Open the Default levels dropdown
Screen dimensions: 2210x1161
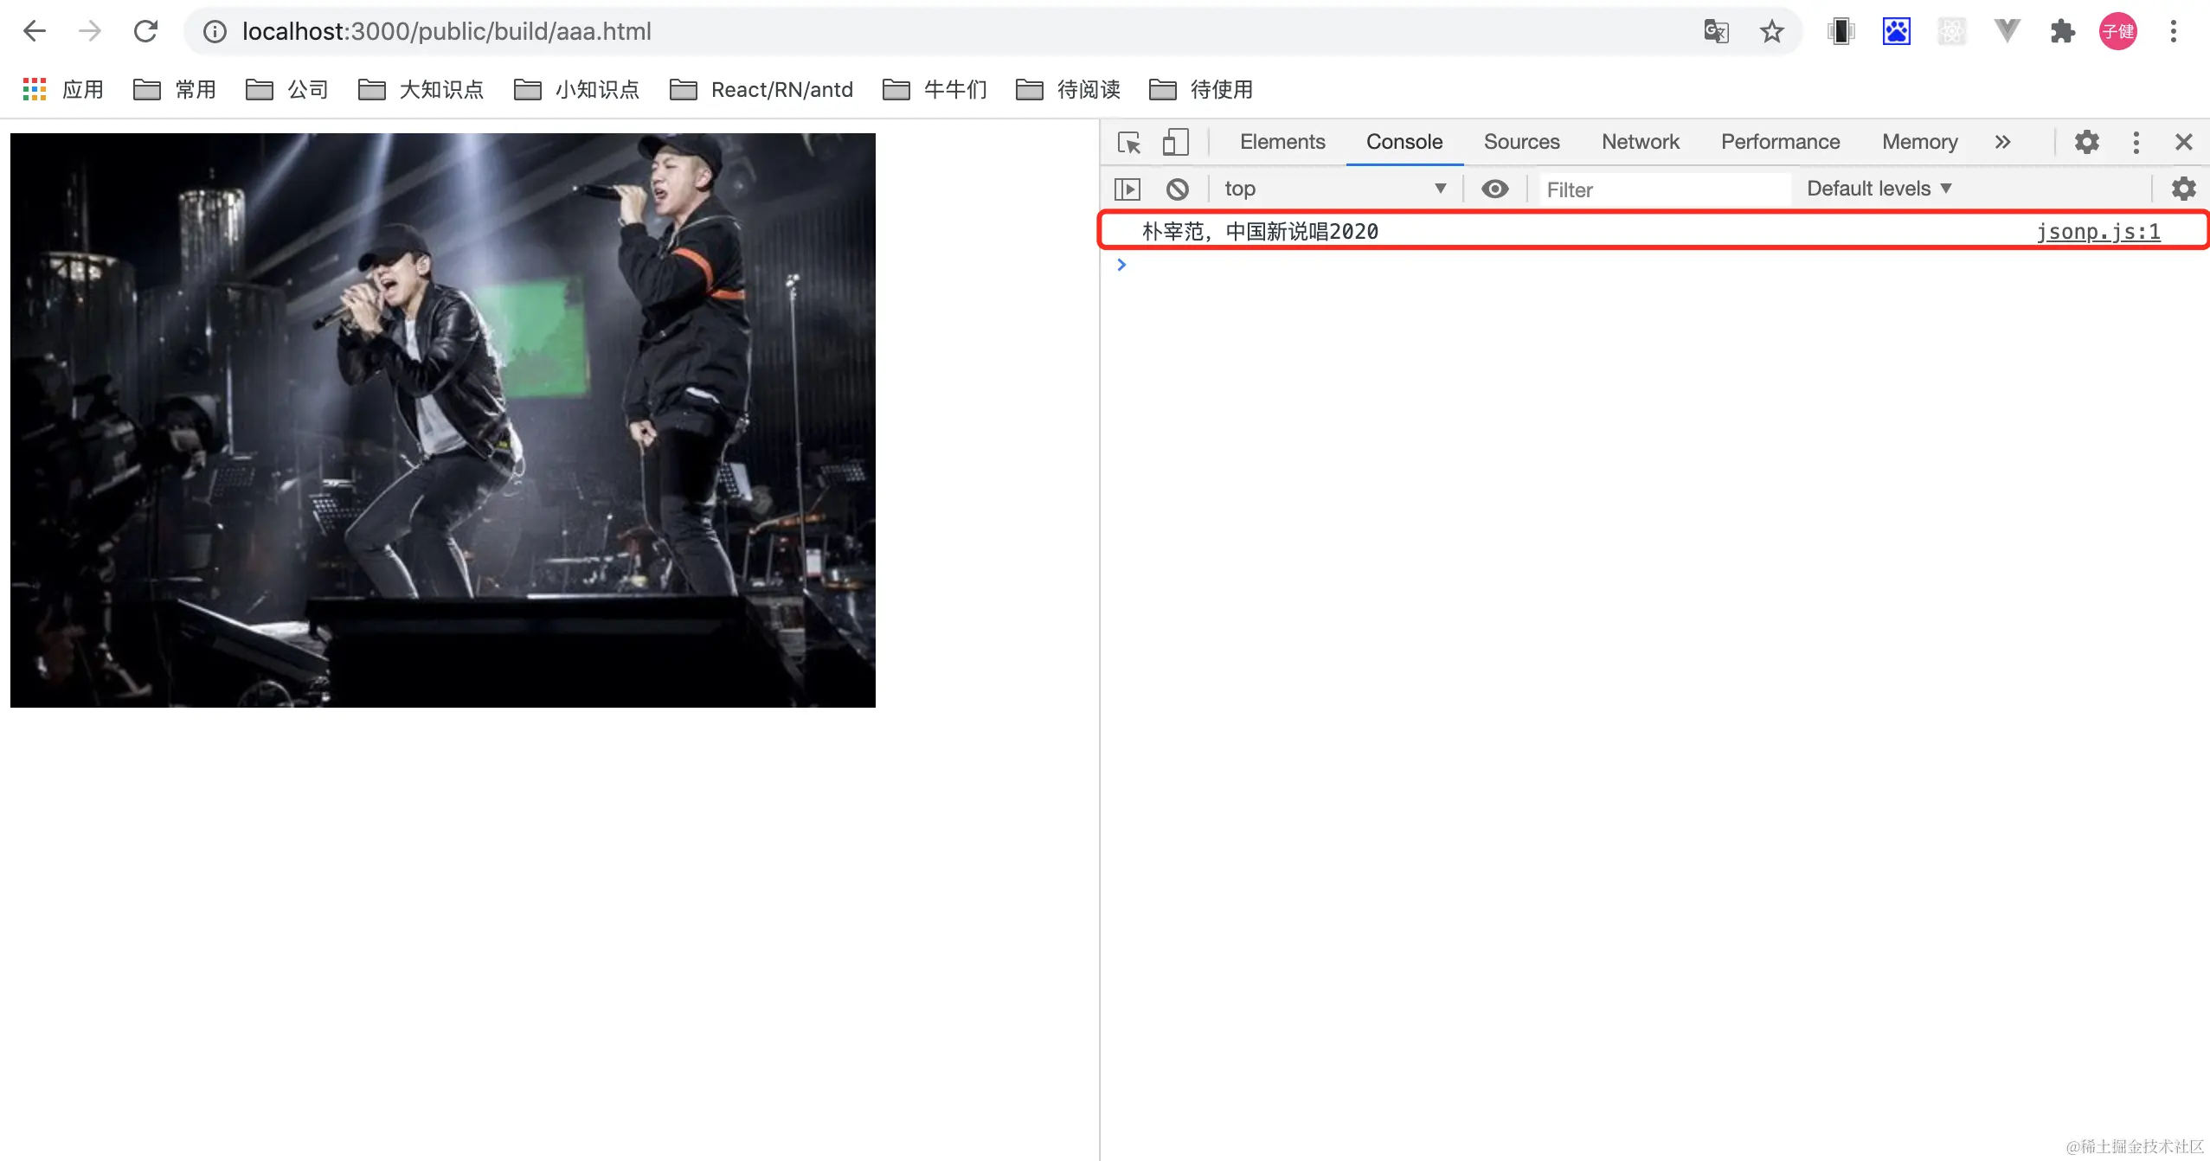(x=1879, y=189)
